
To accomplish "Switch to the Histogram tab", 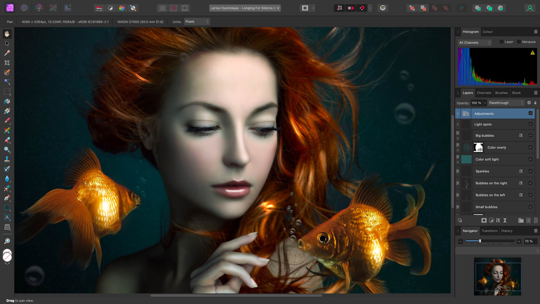I will click(x=470, y=32).
